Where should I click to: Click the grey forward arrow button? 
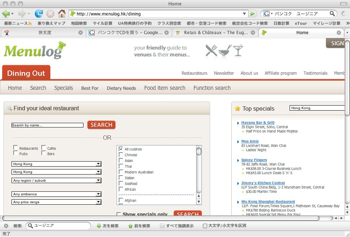[x=22, y=14]
